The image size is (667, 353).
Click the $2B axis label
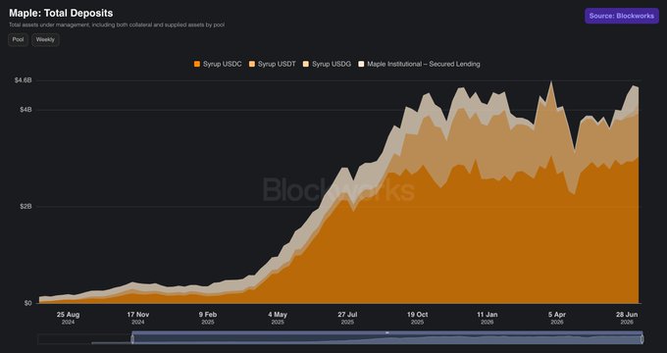pyautogui.click(x=26, y=206)
